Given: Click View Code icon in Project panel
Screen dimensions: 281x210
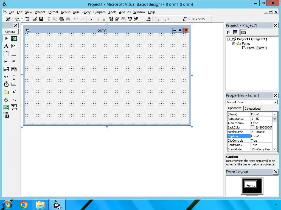Looking at the screenshot, I should click(229, 32).
